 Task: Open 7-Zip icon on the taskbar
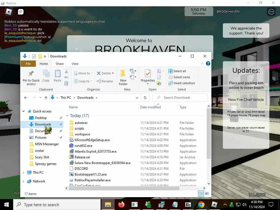tap(188, 205)
